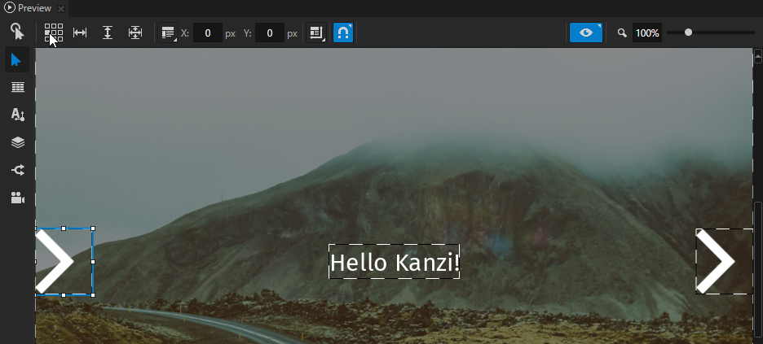Image resolution: width=763 pixels, height=344 pixels.
Task: Toggle the blue snapping magnet button
Action: point(343,33)
